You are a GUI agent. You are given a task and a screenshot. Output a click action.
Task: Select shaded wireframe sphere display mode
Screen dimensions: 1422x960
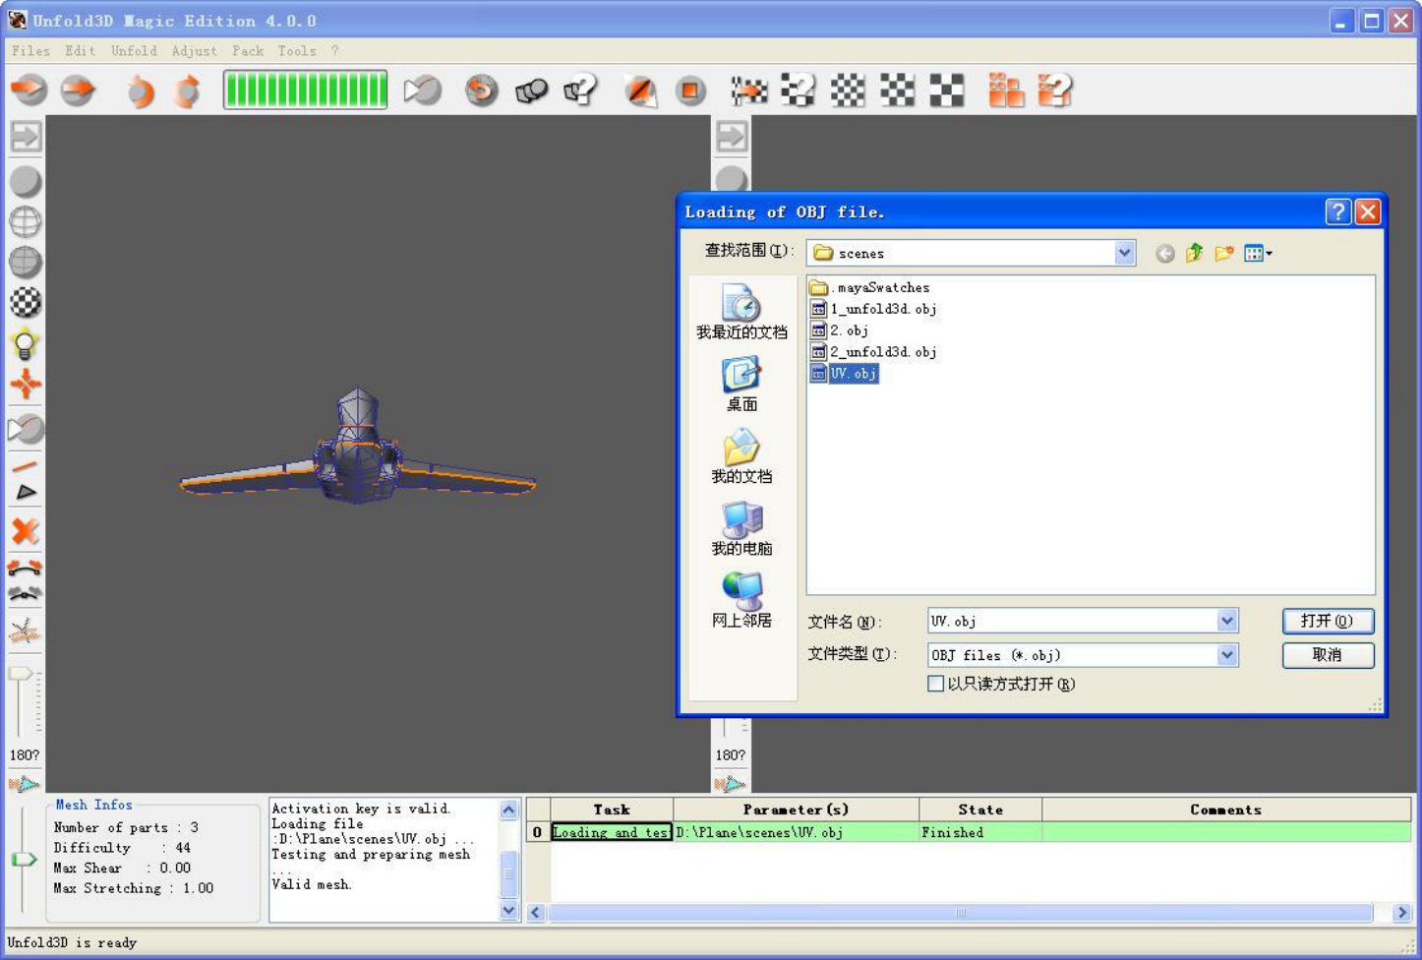(26, 263)
